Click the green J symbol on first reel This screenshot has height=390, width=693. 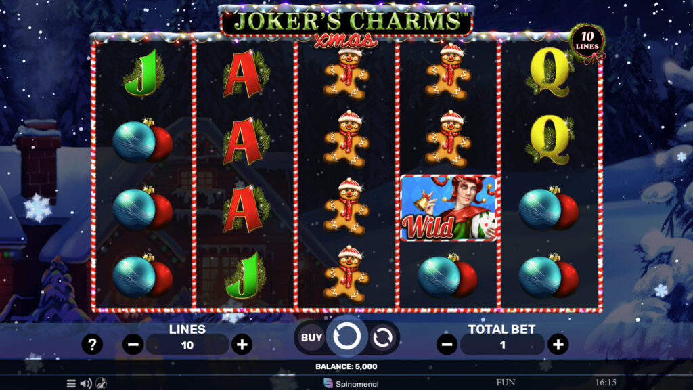(x=143, y=73)
